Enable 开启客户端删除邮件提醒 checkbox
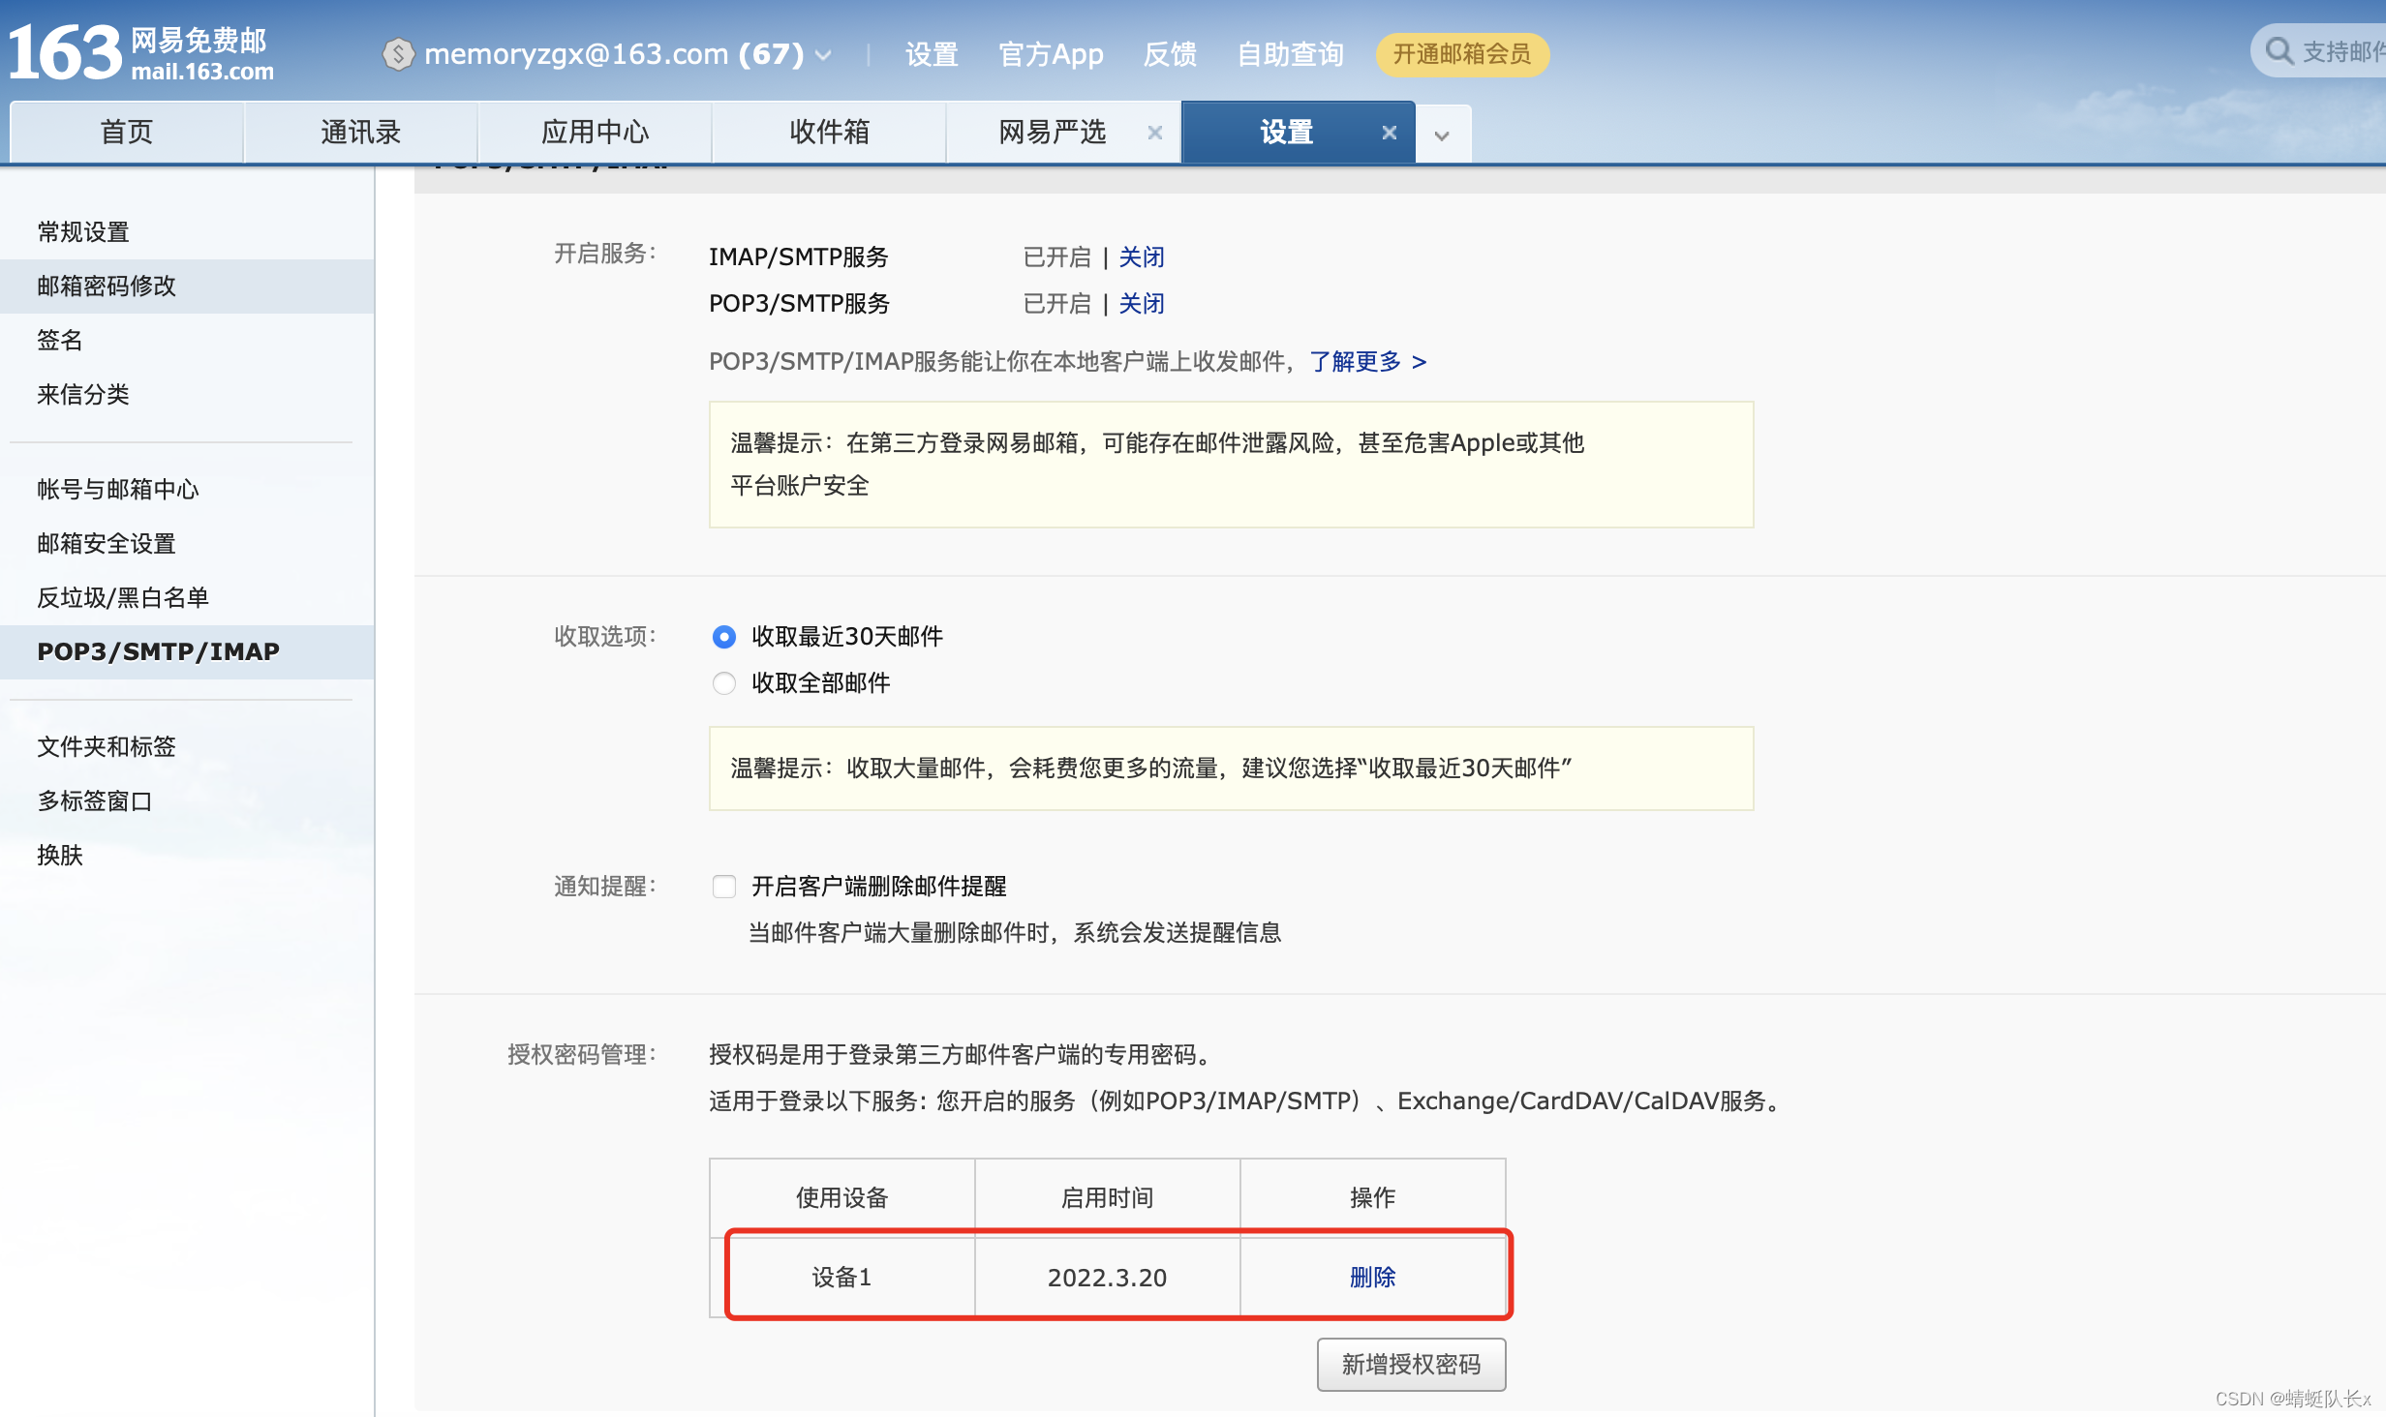The width and height of the screenshot is (2386, 1417). click(x=723, y=887)
